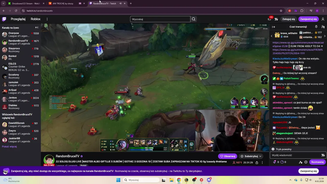Open brave_withelm top gifter entry
Viewport: 327px width, 184px height.
[x=286, y=35]
